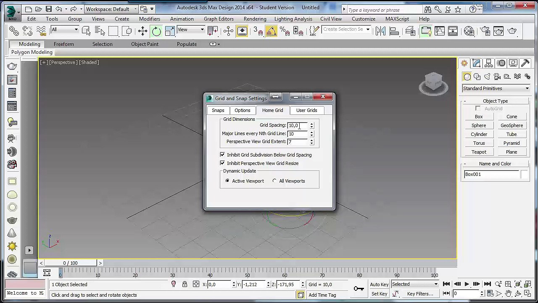Uncheck Inhibit Grid Subdivision Below Grid Spacing
538x303 pixels.
tap(222, 155)
